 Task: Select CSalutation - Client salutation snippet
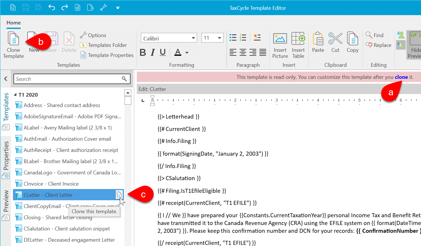point(68,229)
